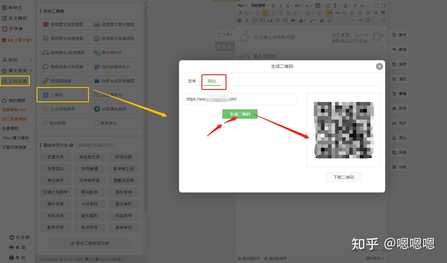Toggle bold formatting
Viewport: 447px width, 263px height.
tap(274, 6)
